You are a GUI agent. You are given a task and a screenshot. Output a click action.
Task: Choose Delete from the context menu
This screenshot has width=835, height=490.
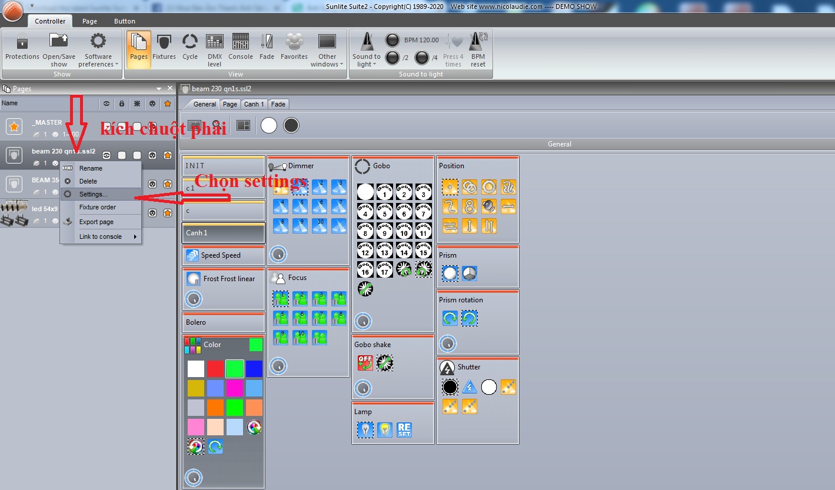101,181
